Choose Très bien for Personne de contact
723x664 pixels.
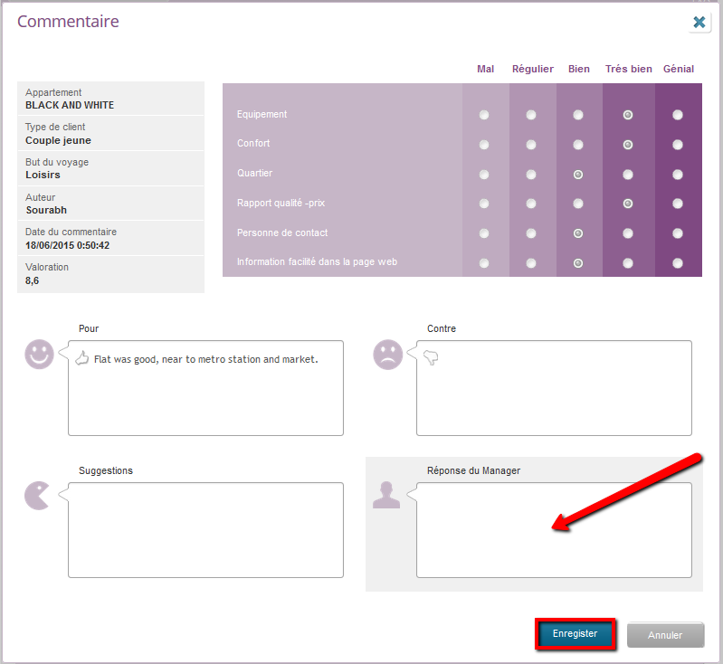click(627, 233)
